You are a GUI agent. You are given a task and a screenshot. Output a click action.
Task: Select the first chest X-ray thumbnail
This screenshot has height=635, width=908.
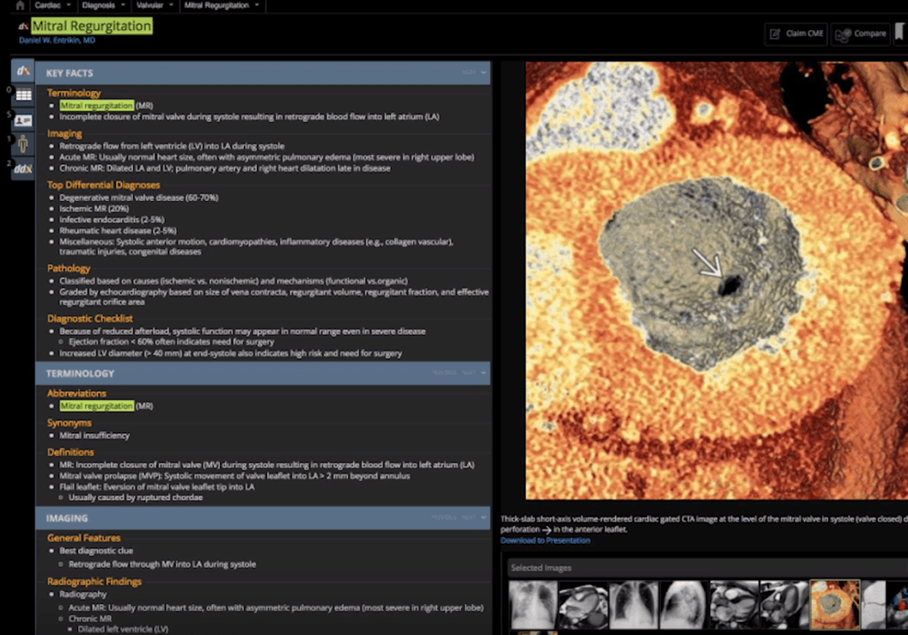tap(533, 604)
